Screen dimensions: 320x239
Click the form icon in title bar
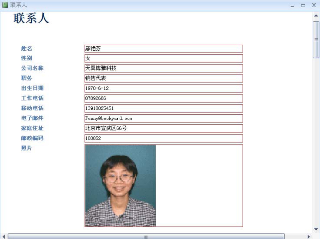pyautogui.click(x=4, y=5)
